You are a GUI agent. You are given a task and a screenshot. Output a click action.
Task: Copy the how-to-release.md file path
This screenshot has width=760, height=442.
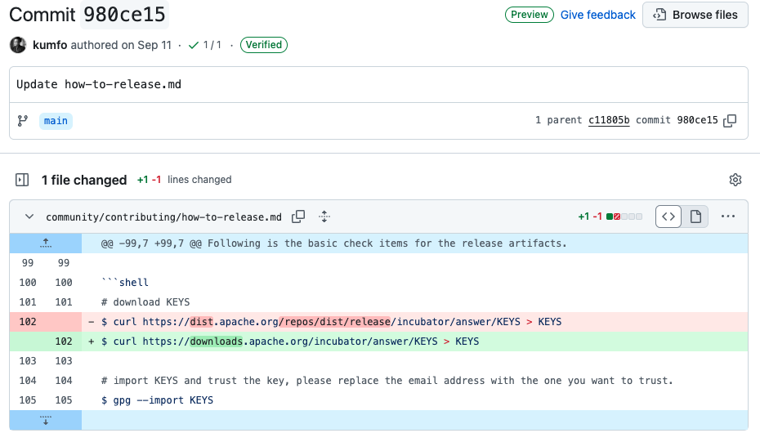point(299,217)
